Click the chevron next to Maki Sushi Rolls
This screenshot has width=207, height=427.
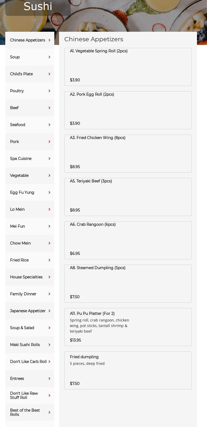click(49, 345)
